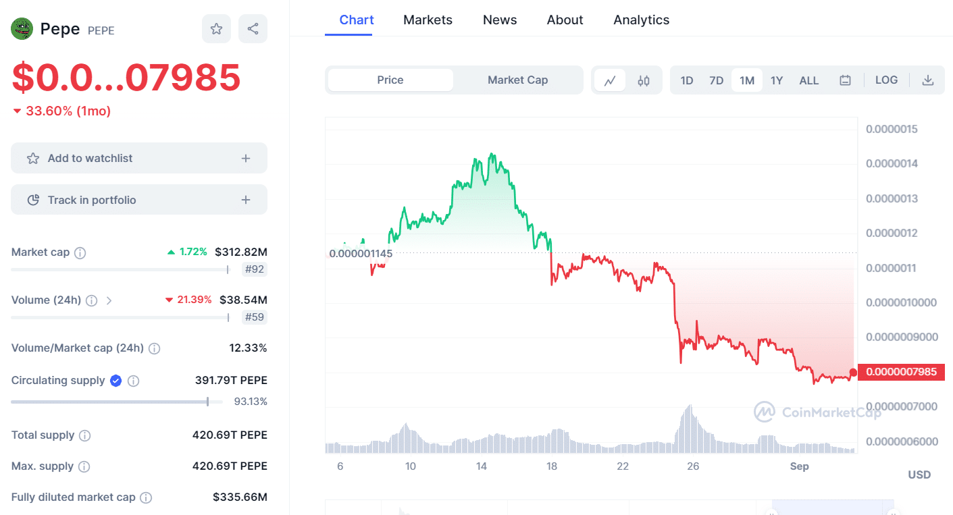The width and height of the screenshot is (953, 515).
Task: Click the market cap rank progress bar
Action: click(x=120, y=270)
